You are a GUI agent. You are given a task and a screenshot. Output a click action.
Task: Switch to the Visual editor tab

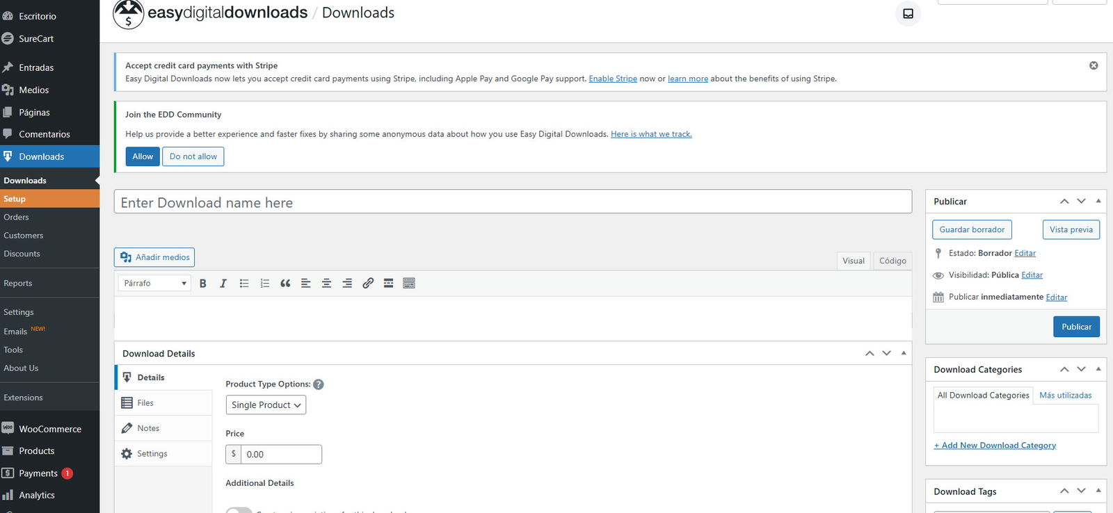click(x=854, y=261)
